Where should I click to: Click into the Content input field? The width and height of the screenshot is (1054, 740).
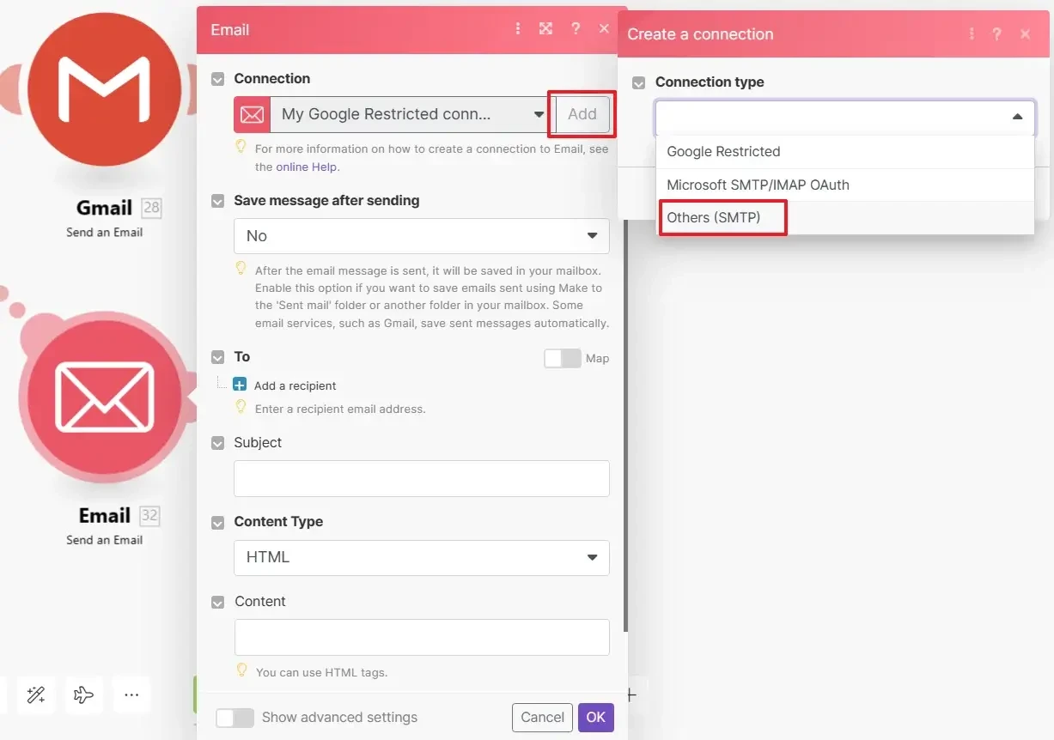pyautogui.click(x=422, y=638)
